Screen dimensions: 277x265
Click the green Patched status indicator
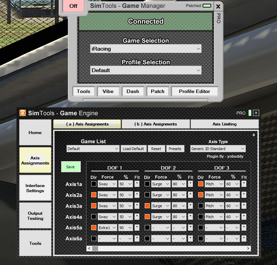pyautogui.click(x=207, y=5)
